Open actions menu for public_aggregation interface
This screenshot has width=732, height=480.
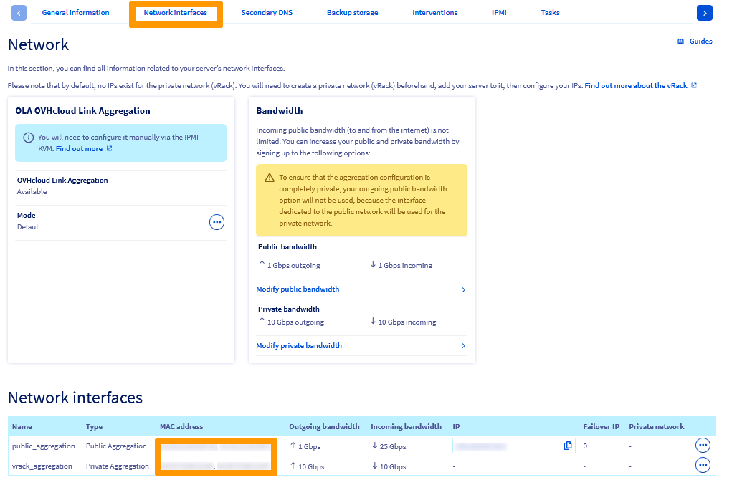click(x=703, y=445)
